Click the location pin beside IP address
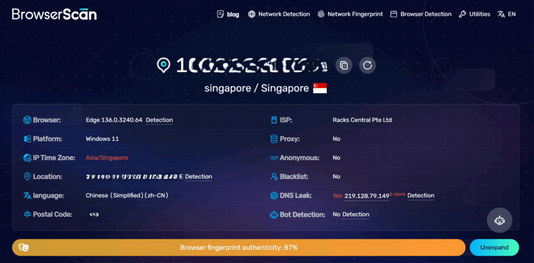Screen dimensions: 534x263 (x=163, y=65)
